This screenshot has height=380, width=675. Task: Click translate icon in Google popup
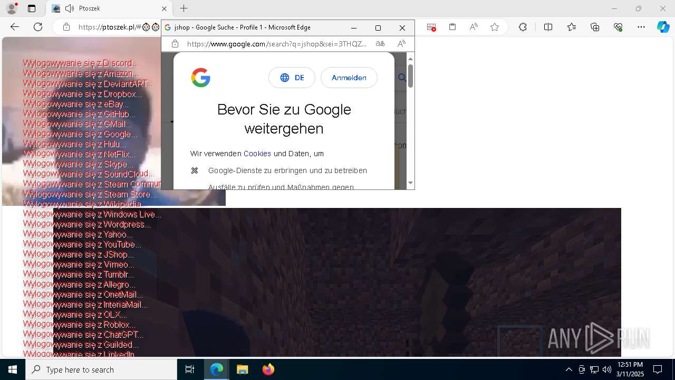pos(380,44)
